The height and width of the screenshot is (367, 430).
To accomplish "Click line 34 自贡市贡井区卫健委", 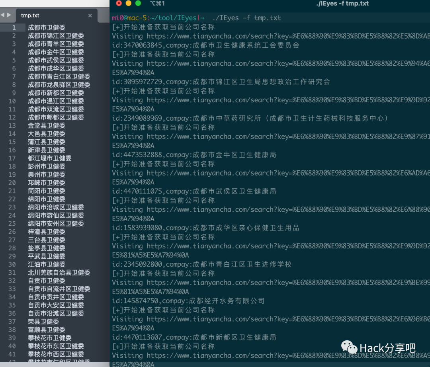I will click(x=56, y=297).
